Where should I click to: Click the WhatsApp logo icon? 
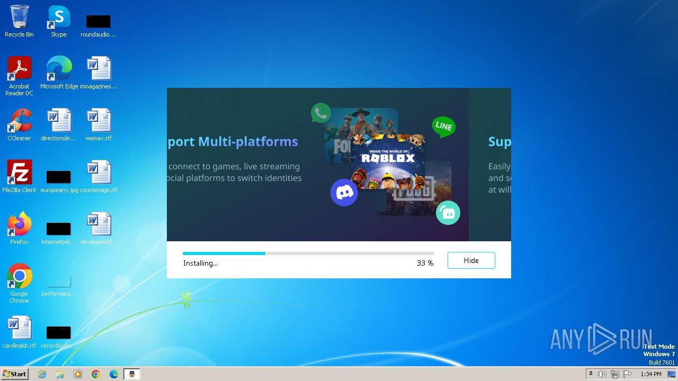click(x=320, y=113)
